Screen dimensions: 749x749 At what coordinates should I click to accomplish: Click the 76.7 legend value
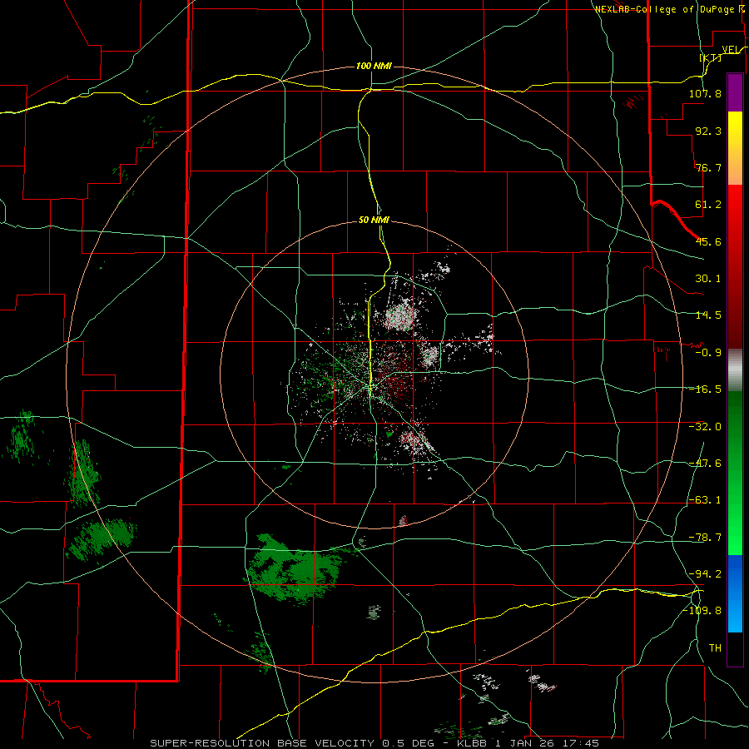(x=708, y=167)
